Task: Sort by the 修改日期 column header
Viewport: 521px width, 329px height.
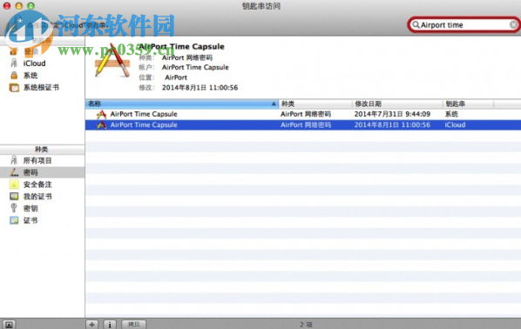Action: [x=397, y=104]
